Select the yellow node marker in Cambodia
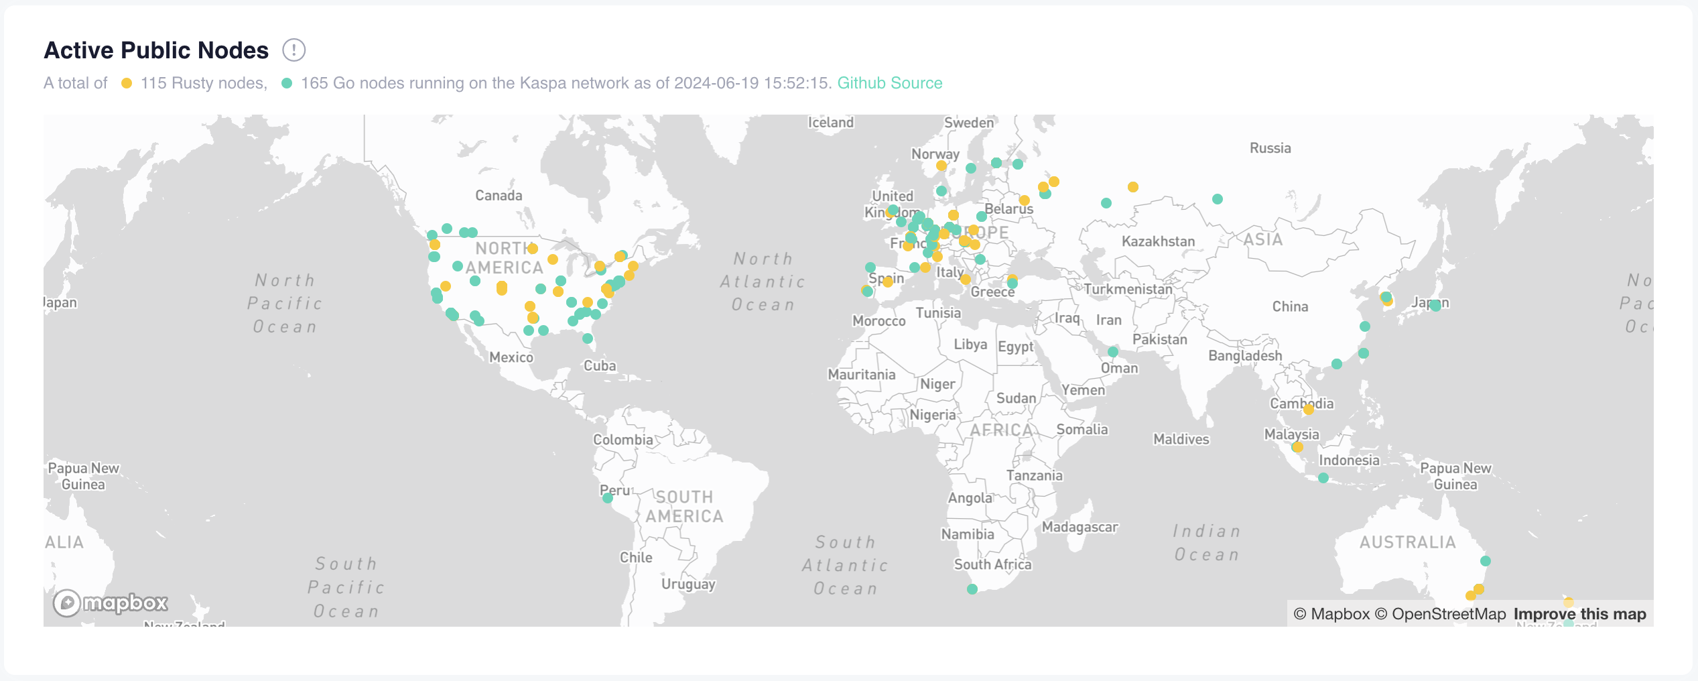Viewport: 1698px width, 681px height. pyautogui.click(x=1309, y=410)
